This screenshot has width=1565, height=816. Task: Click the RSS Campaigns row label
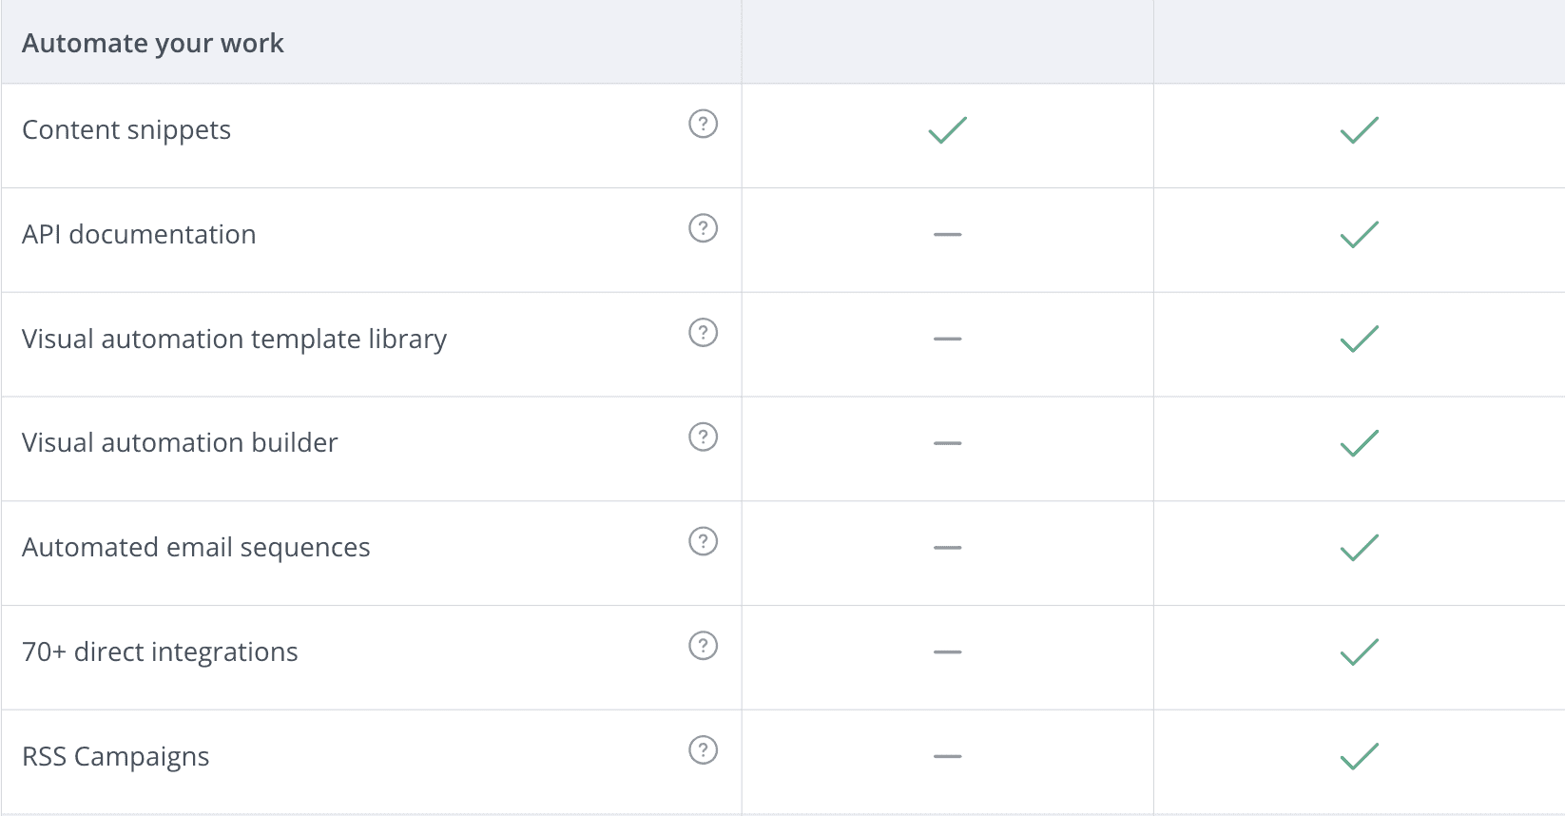(x=115, y=756)
